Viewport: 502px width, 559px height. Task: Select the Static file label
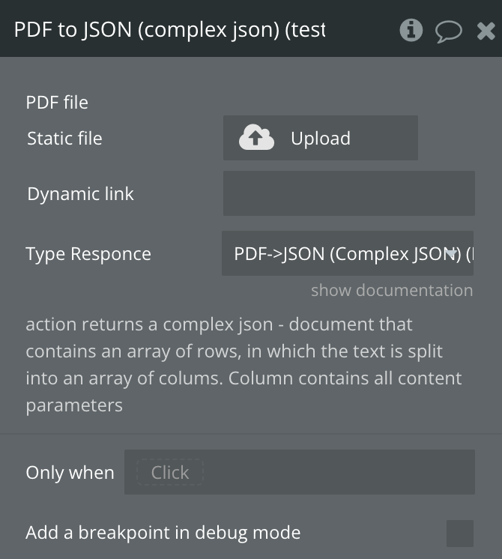pyautogui.click(x=64, y=139)
